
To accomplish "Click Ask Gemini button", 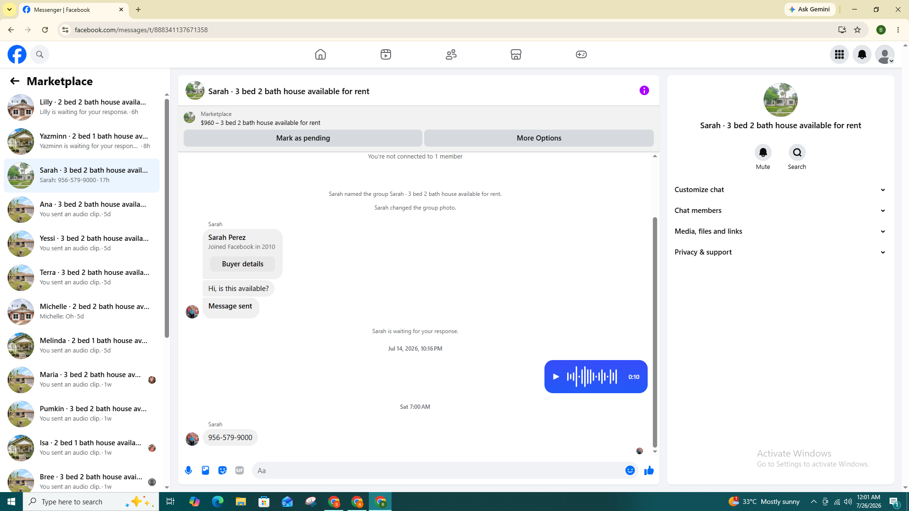I will (810, 9).
